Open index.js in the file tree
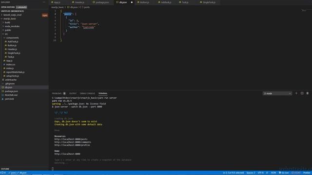312x175 pixels. click(x=10, y=68)
